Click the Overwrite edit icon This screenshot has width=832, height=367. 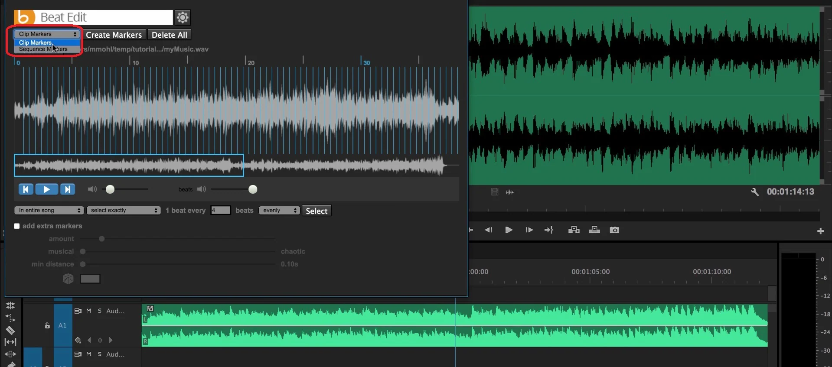point(594,230)
